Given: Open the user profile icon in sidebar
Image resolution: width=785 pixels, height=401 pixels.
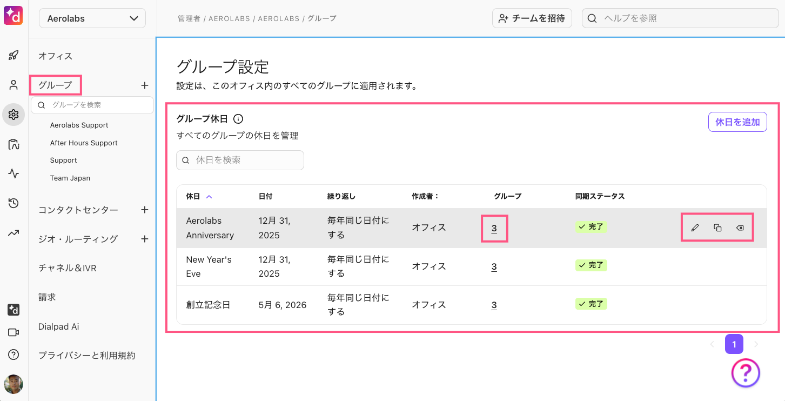Looking at the screenshot, I should (x=14, y=85).
